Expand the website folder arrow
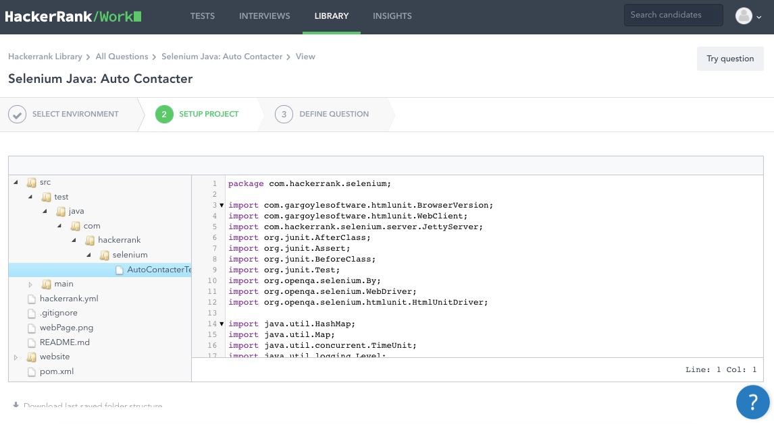774x424 pixels. [16, 357]
